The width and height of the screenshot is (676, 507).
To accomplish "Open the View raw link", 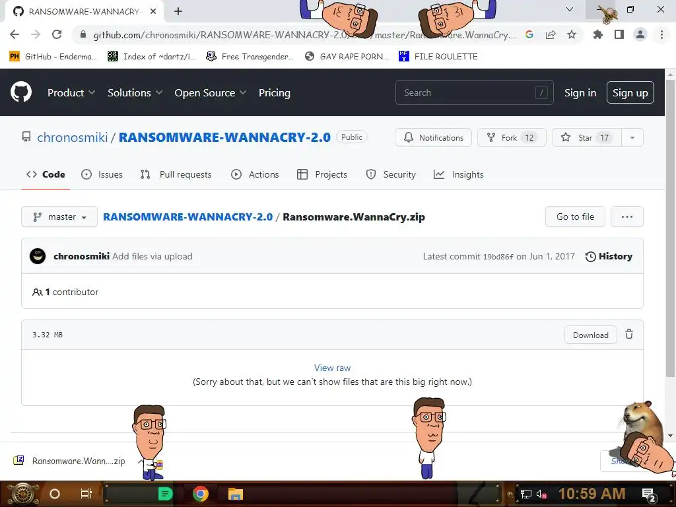I will [x=333, y=368].
